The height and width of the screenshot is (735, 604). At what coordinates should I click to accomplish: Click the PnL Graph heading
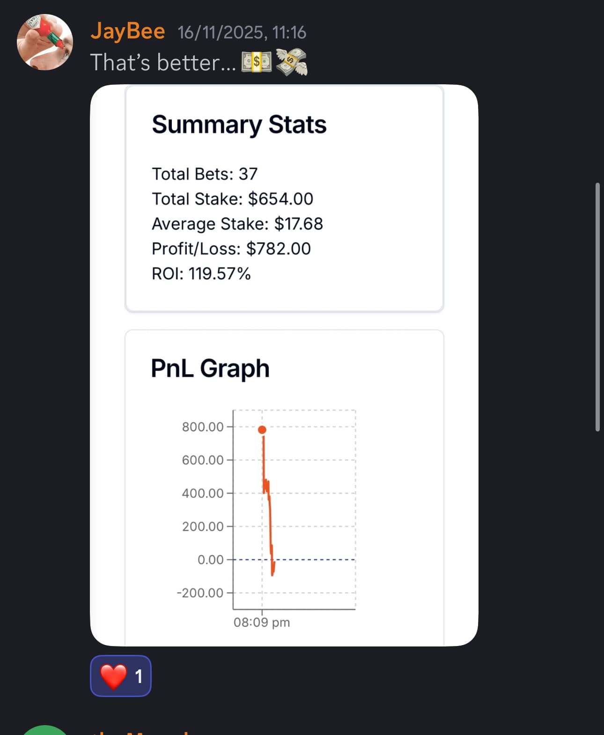coord(210,368)
